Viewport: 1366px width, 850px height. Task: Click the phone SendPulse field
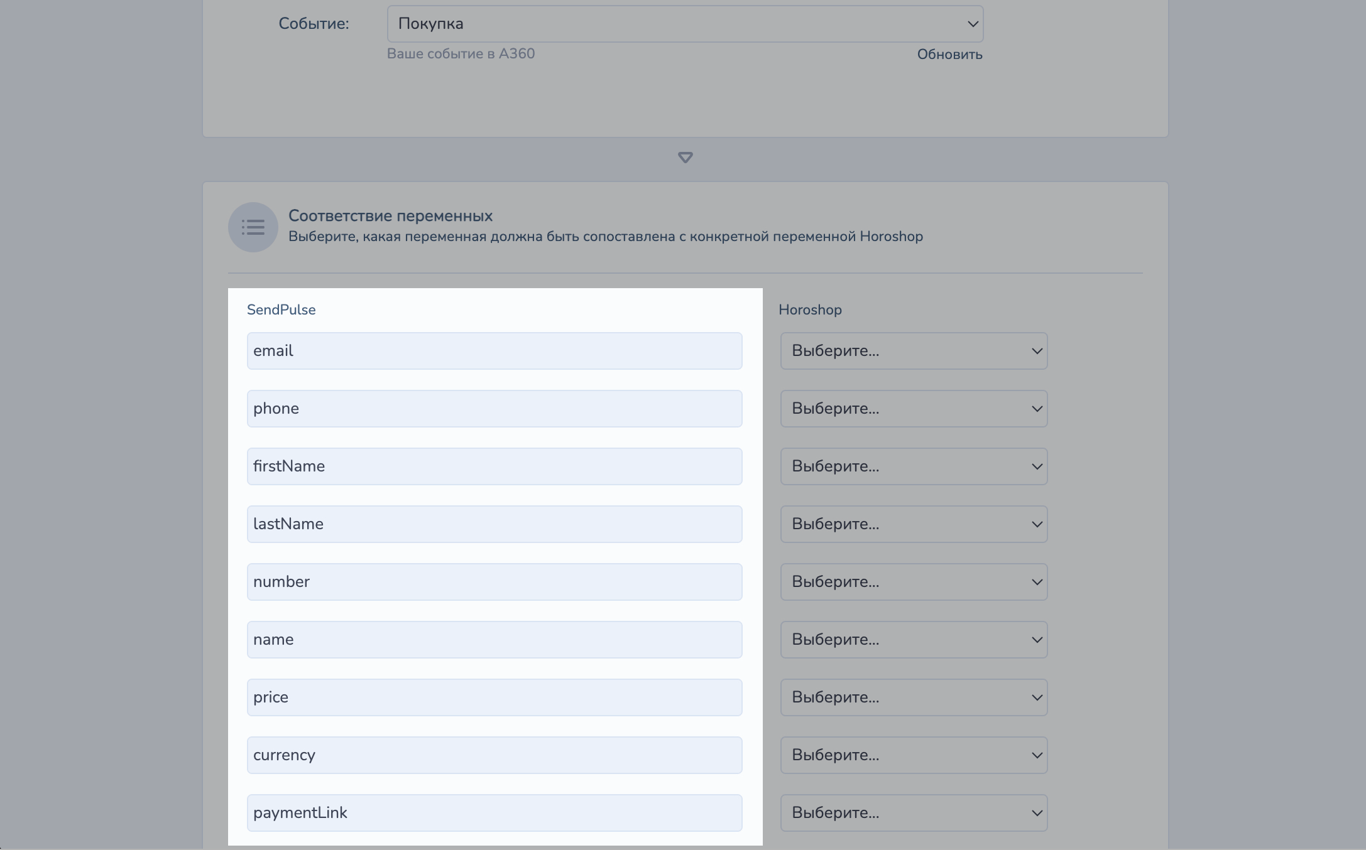point(494,409)
